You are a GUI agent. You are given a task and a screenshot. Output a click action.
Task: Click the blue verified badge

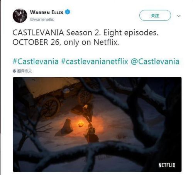coord(68,12)
